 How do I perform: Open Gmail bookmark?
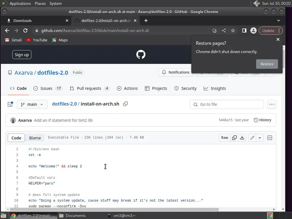click(13, 40)
